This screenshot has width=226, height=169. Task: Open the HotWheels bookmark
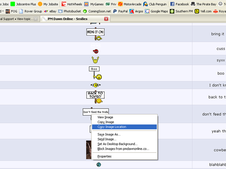tap(72, 4)
